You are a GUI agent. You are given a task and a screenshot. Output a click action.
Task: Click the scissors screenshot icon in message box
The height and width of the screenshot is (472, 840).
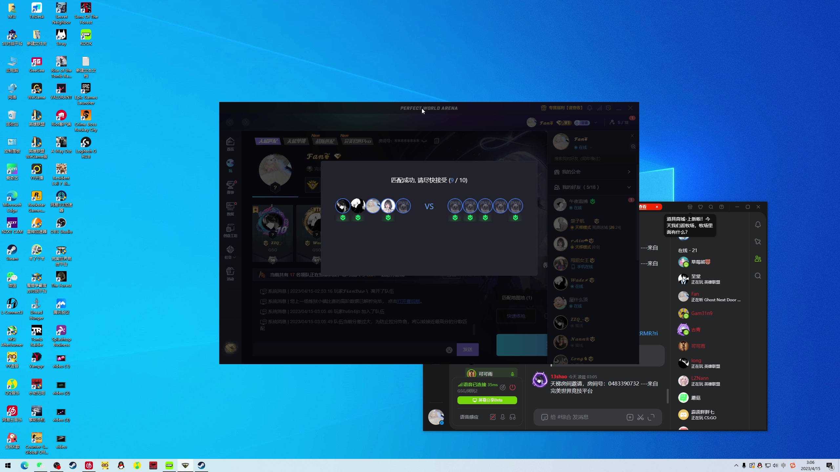(x=640, y=417)
